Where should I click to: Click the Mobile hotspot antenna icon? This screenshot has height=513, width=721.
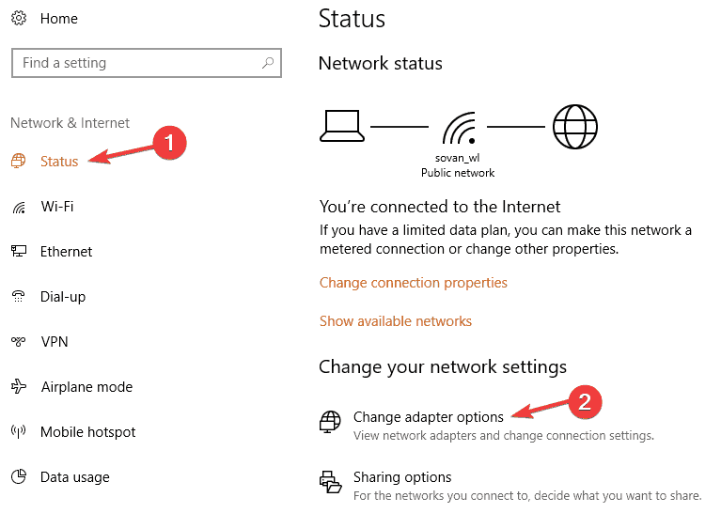(19, 431)
